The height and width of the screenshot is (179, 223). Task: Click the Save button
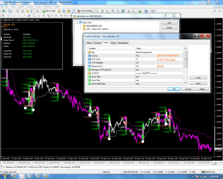click(x=198, y=83)
